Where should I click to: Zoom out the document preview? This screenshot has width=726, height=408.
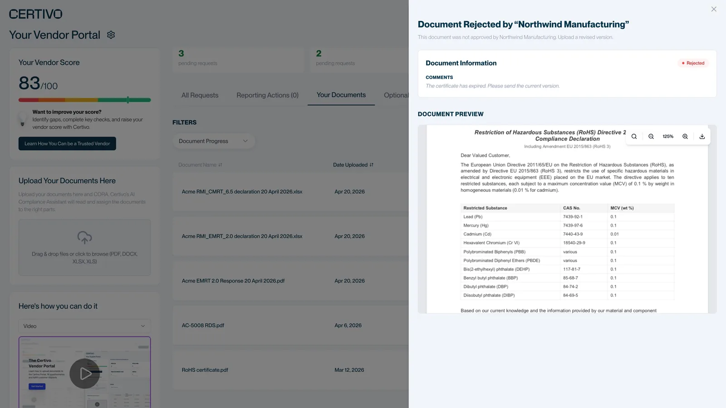pyautogui.click(x=651, y=136)
